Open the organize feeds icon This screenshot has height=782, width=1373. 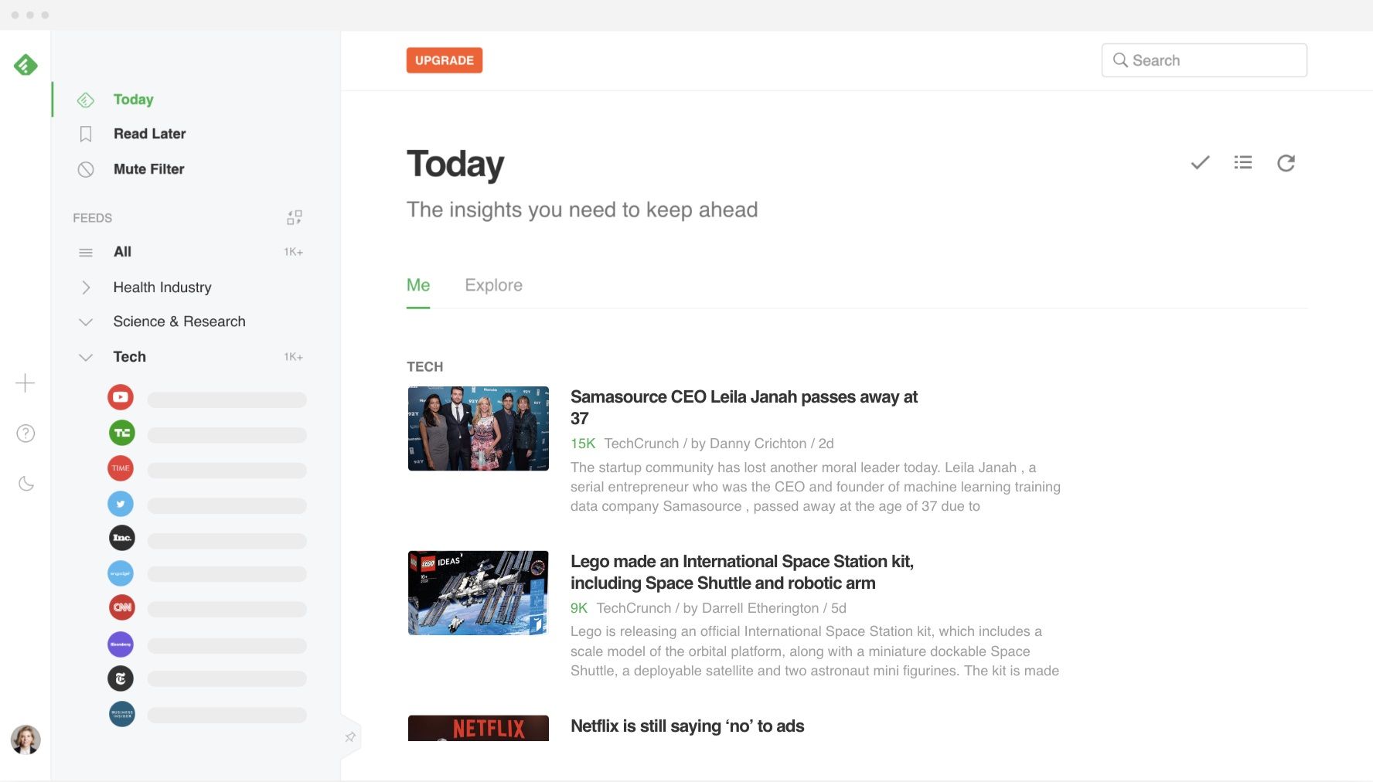(294, 217)
